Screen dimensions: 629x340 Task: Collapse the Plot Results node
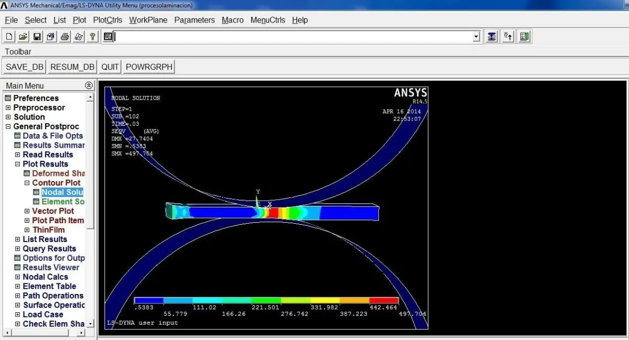(x=17, y=164)
